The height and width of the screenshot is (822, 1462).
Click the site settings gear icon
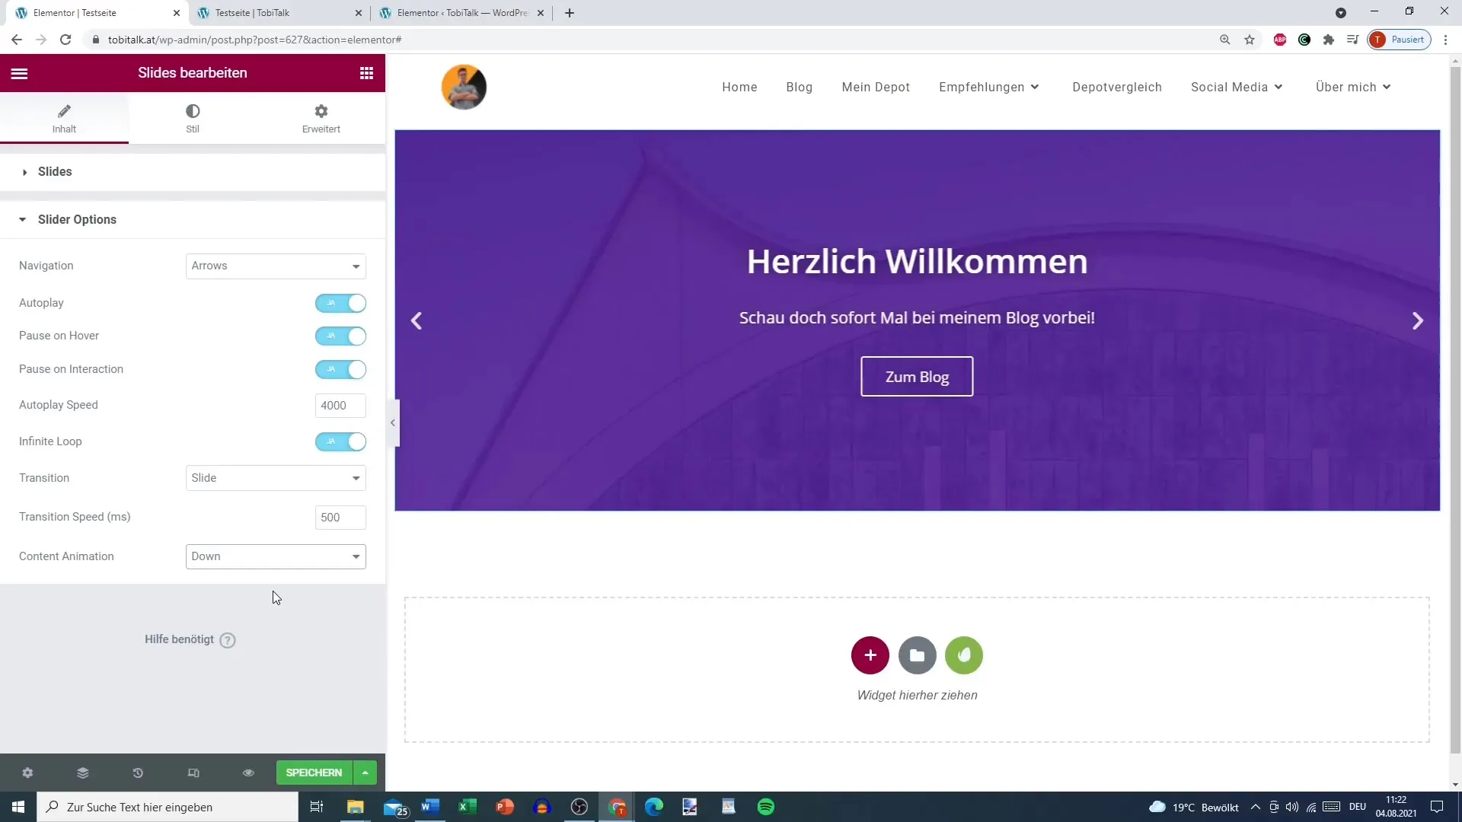pyautogui.click(x=27, y=773)
